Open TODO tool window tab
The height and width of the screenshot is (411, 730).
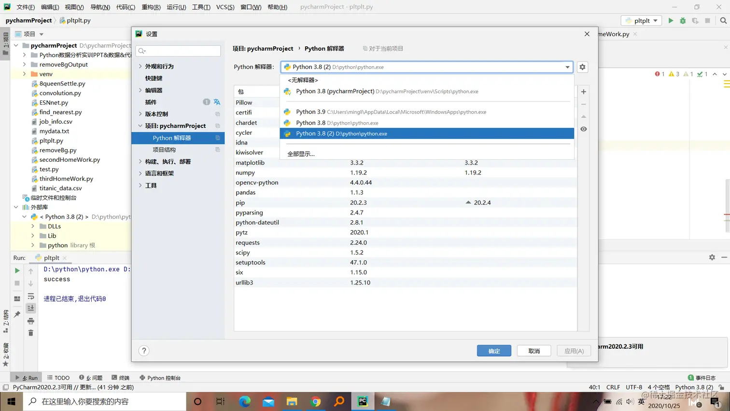coord(58,378)
